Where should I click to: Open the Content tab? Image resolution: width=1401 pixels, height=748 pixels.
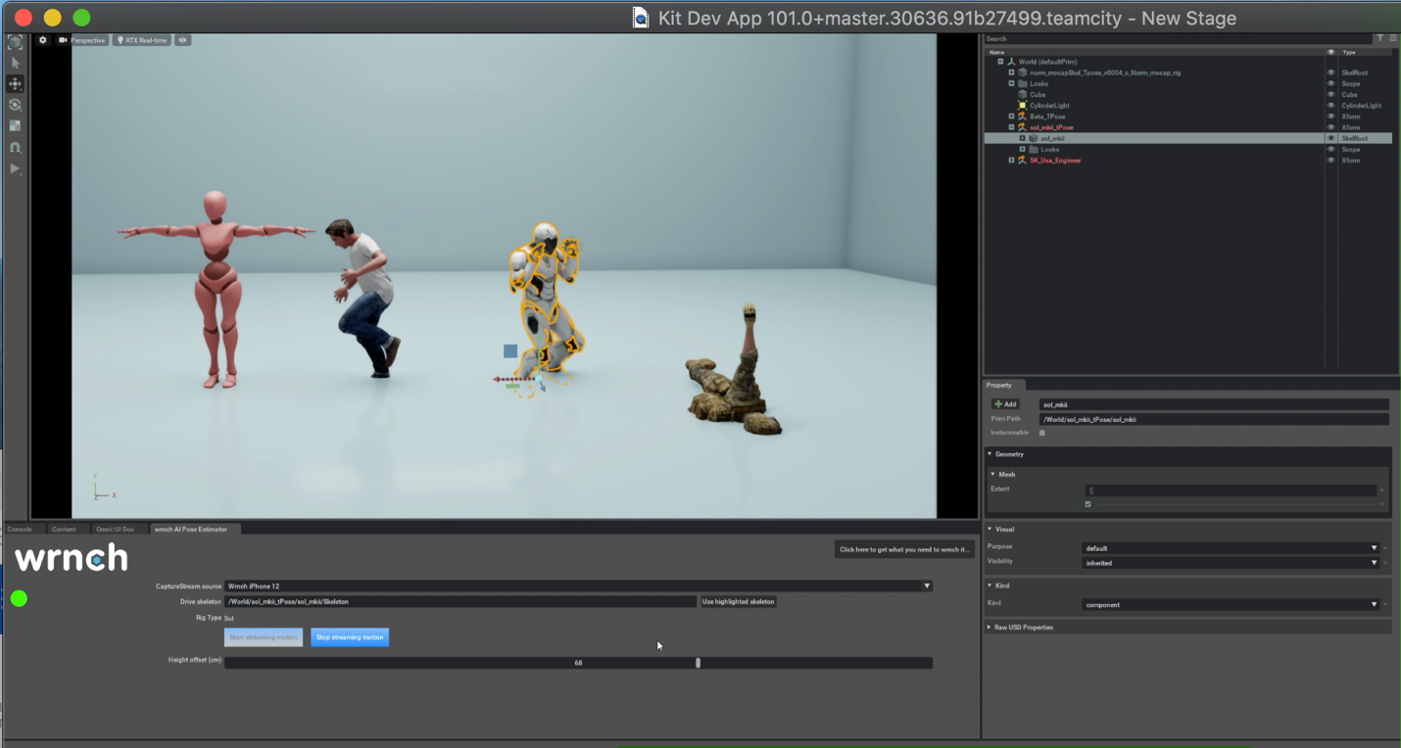pyautogui.click(x=64, y=530)
